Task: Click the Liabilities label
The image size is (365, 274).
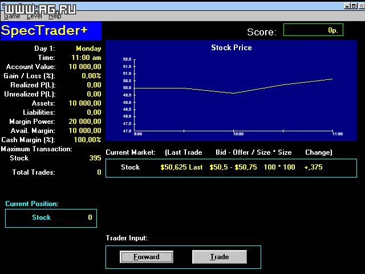Action: 39,112
